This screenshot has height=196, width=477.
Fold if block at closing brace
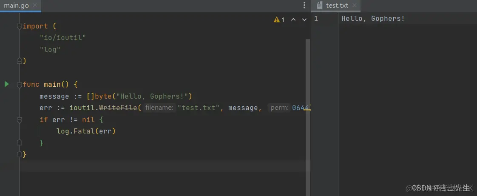point(20,143)
